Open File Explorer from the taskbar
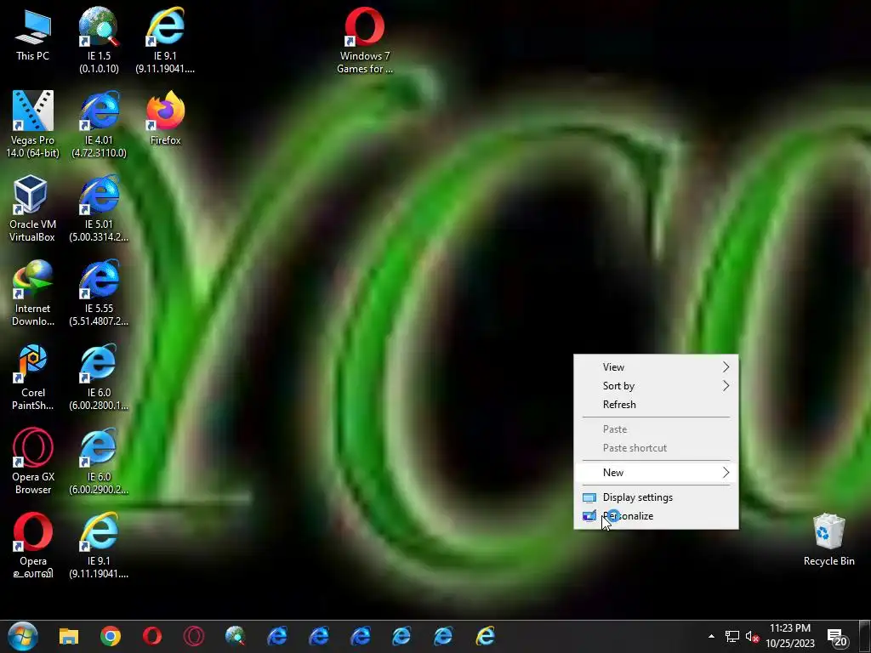The width and height of the screenshot is (871, 653). (69, 636)
